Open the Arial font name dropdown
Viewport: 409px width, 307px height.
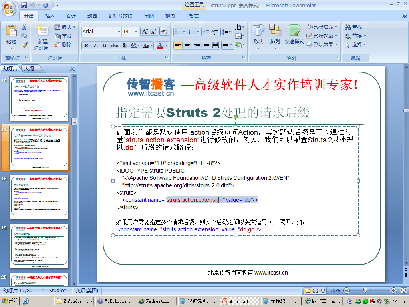point(119,32)
